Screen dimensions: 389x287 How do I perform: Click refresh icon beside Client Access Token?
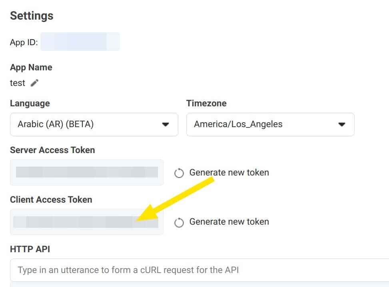(179, 222)
